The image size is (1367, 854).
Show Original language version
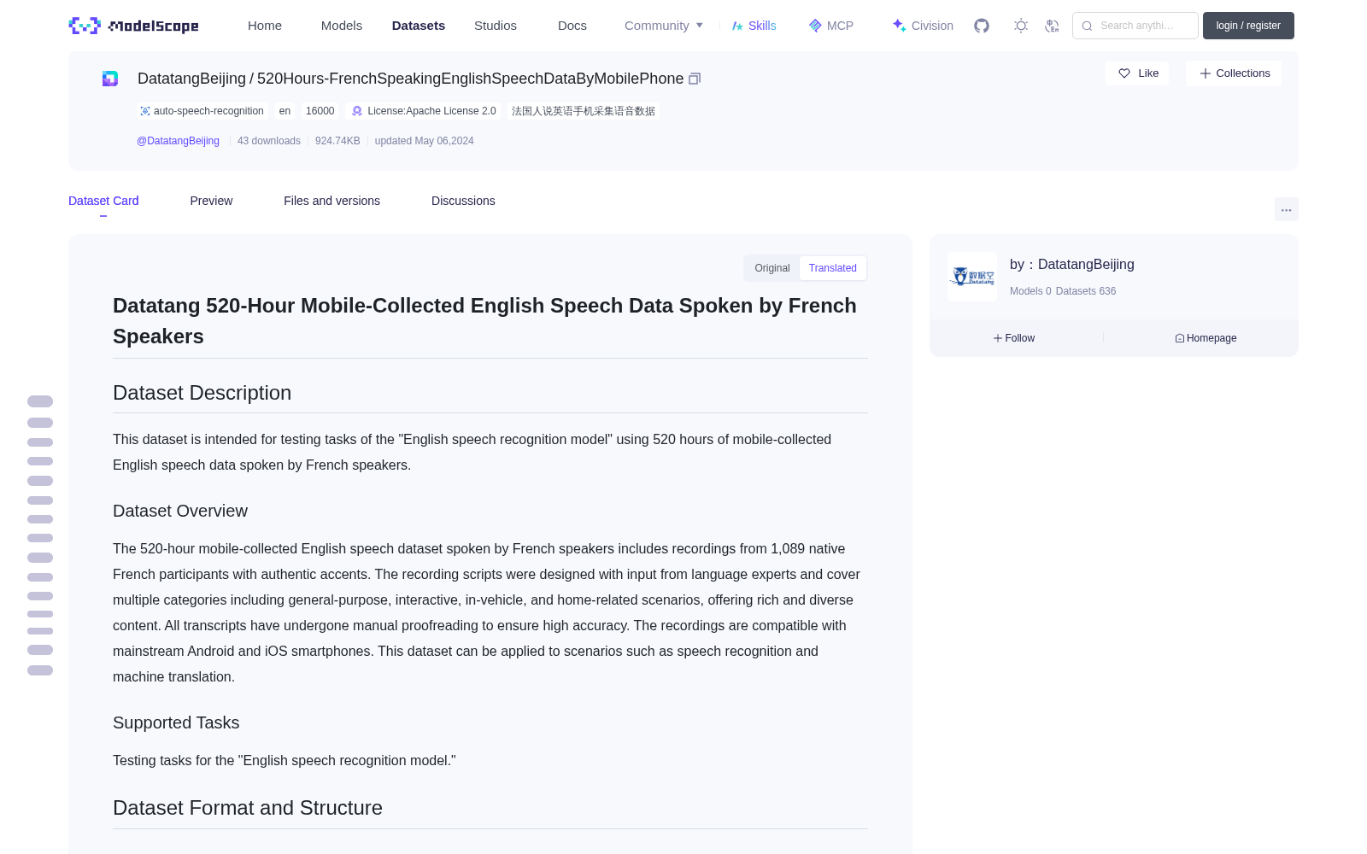(772, 268)
